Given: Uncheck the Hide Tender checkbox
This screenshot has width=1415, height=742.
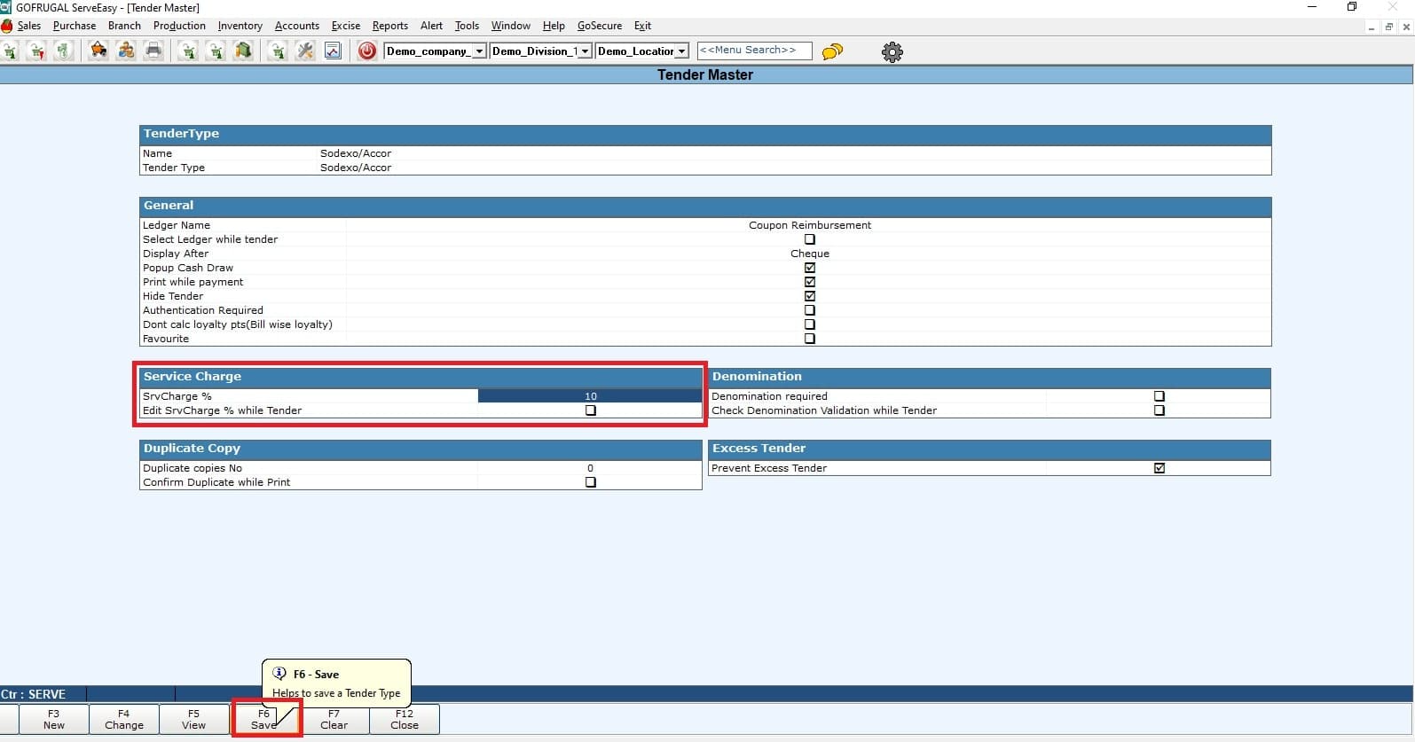Looking at the screenshot, I should point(810,296).
